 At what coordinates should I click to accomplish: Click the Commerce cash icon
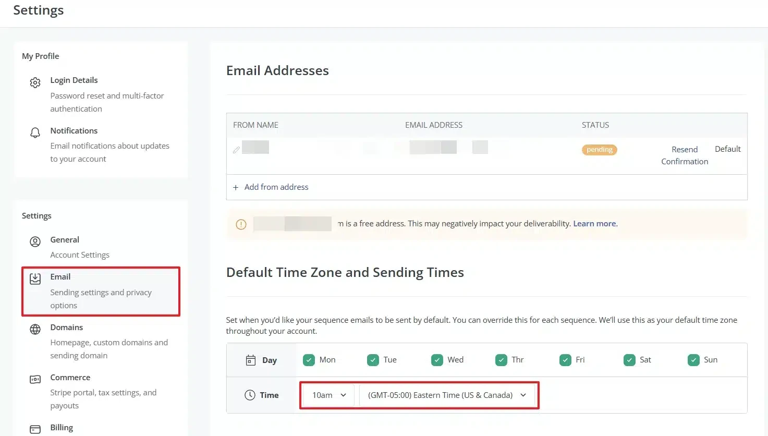coord(35,379)
